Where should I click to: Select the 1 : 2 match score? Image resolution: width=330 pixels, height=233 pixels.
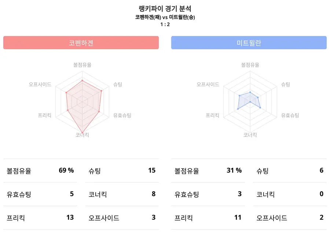point(165,25)
